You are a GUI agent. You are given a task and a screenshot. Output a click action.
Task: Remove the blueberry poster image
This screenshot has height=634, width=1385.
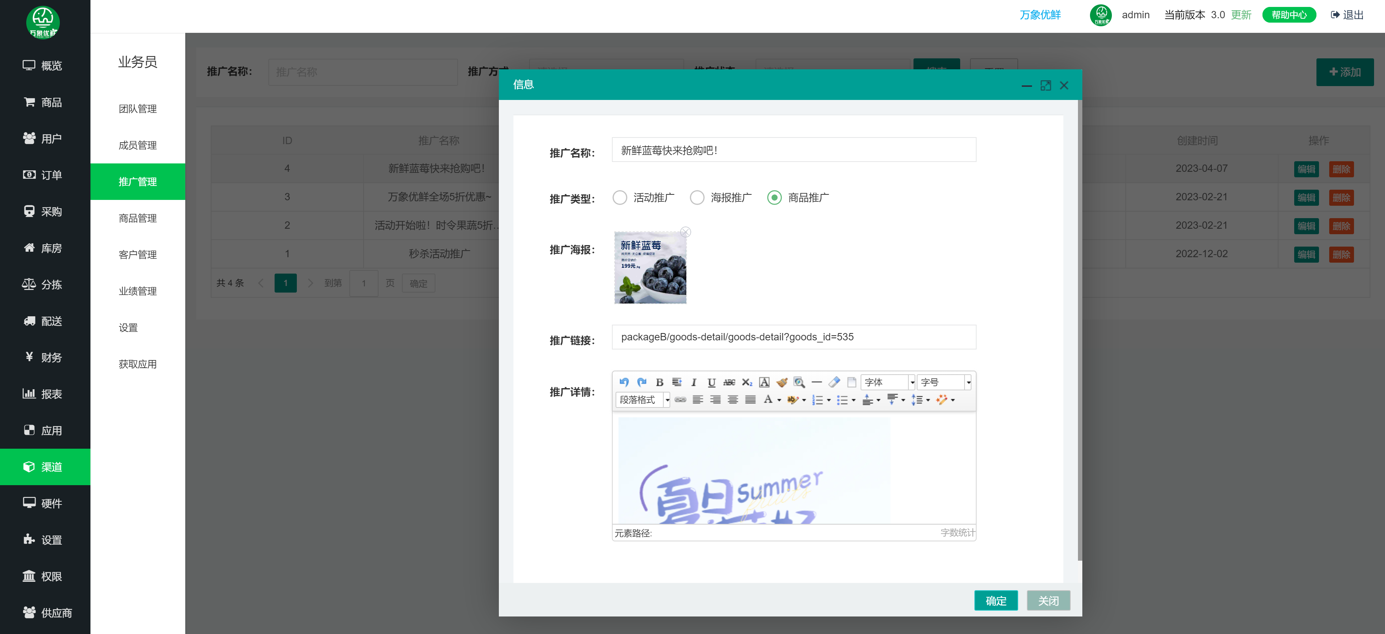[x=686, y=232]
